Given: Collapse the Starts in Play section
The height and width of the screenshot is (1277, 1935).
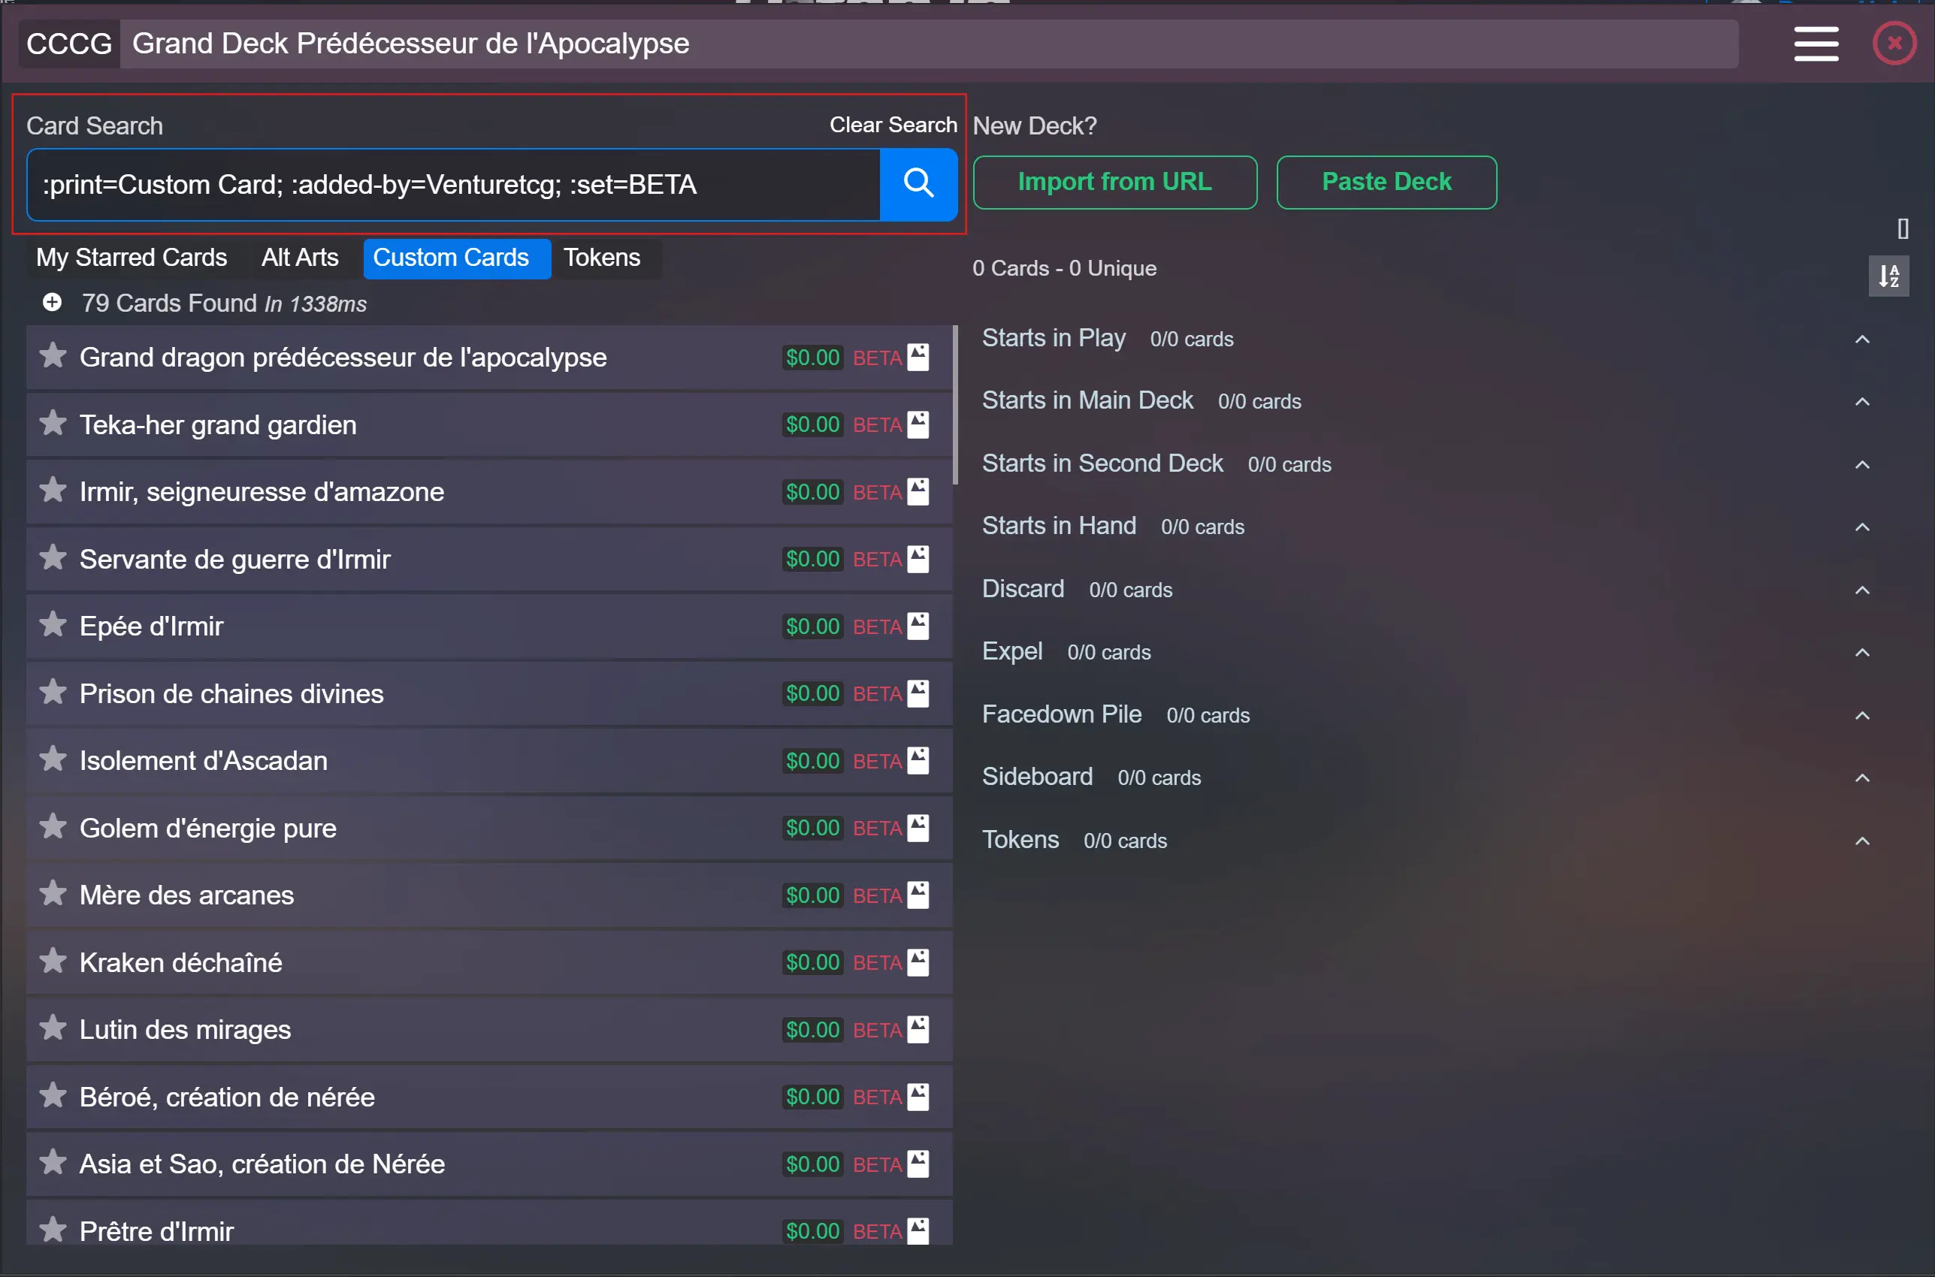Looking at the screenshot, I should pyautogui.click(x=1861, y=340).
